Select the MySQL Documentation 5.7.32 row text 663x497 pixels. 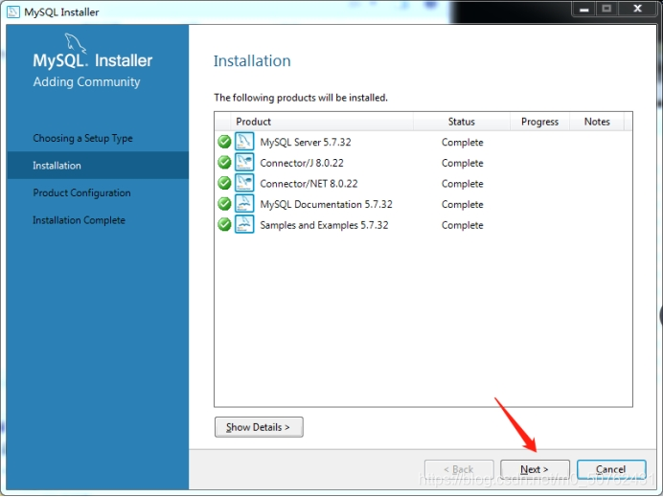point(327,204)
